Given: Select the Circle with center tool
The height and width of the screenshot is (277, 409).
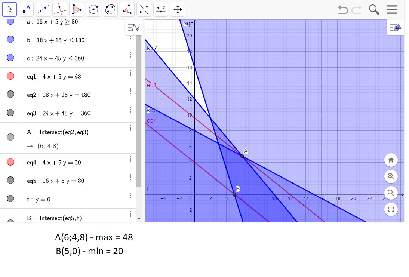Looking at the screenshot, I should tap(93, 9).
